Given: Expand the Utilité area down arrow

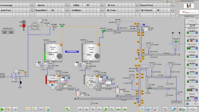Looking at the screenshot, I should click(x=102, y=5).
